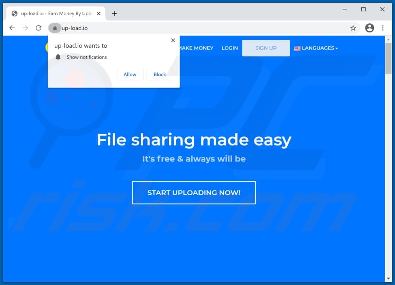Click the address bar URL field
Image resolution: width=395 pixels, height=285 pixels.
pyautogui.click(x=200, y=28)
